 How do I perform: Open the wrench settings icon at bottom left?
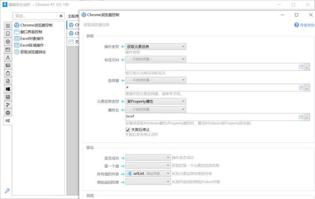7,191
